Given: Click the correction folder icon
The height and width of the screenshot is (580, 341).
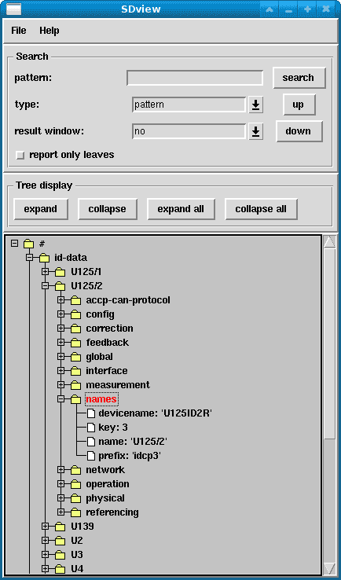Looking at the screenshot, I should pyautogui.click(x=75, y=329).
